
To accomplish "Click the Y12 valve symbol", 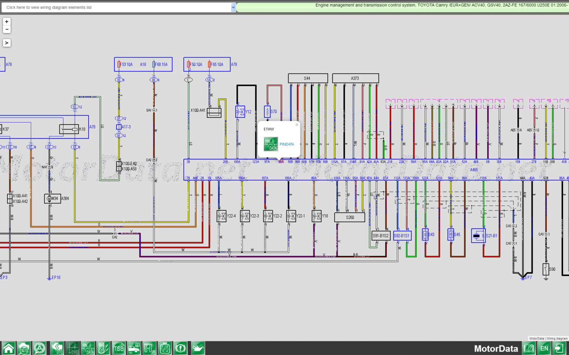I will (x=240, y=112).
